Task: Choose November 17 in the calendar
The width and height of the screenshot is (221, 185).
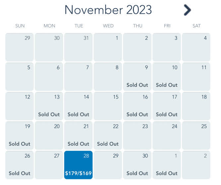Action: coord(167,106)
